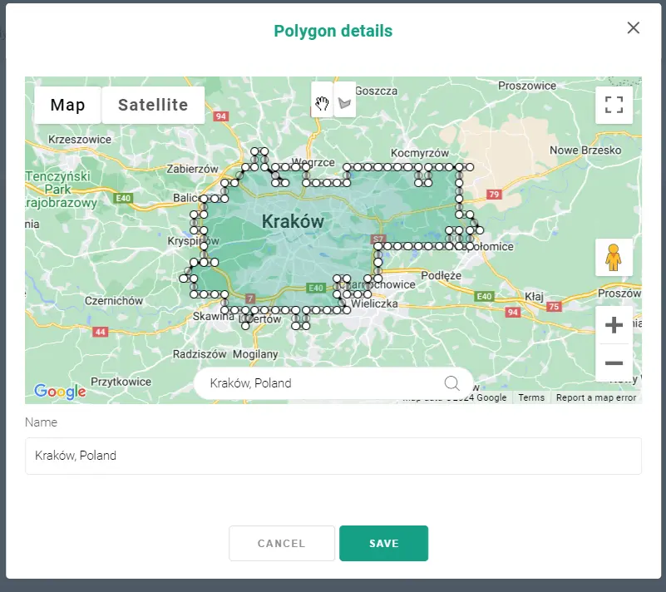Viewport: 666px width, 592px height.
Task: Click the Proszowice map label
Action: (527, 86)
